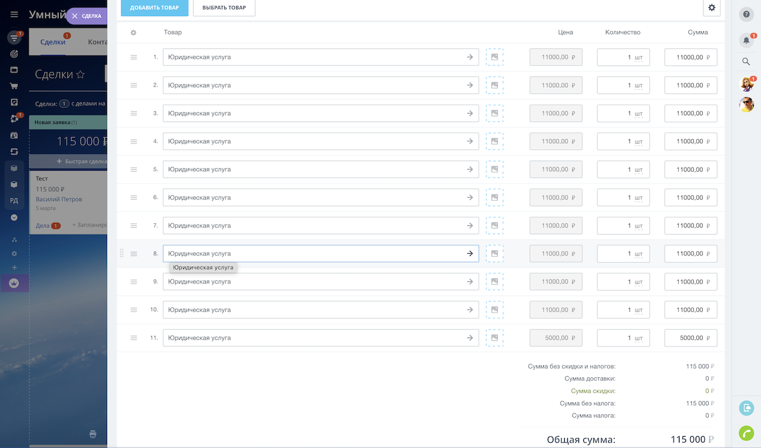This screenshot has height=448, width=761.
Task: Open the unit шт dropdown in row 4
Action: pyautogui.click(x=639, y=142)
